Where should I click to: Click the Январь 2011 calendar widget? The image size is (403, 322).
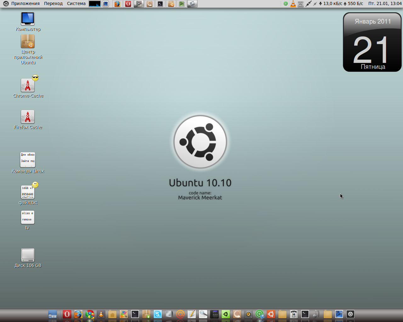372,42
